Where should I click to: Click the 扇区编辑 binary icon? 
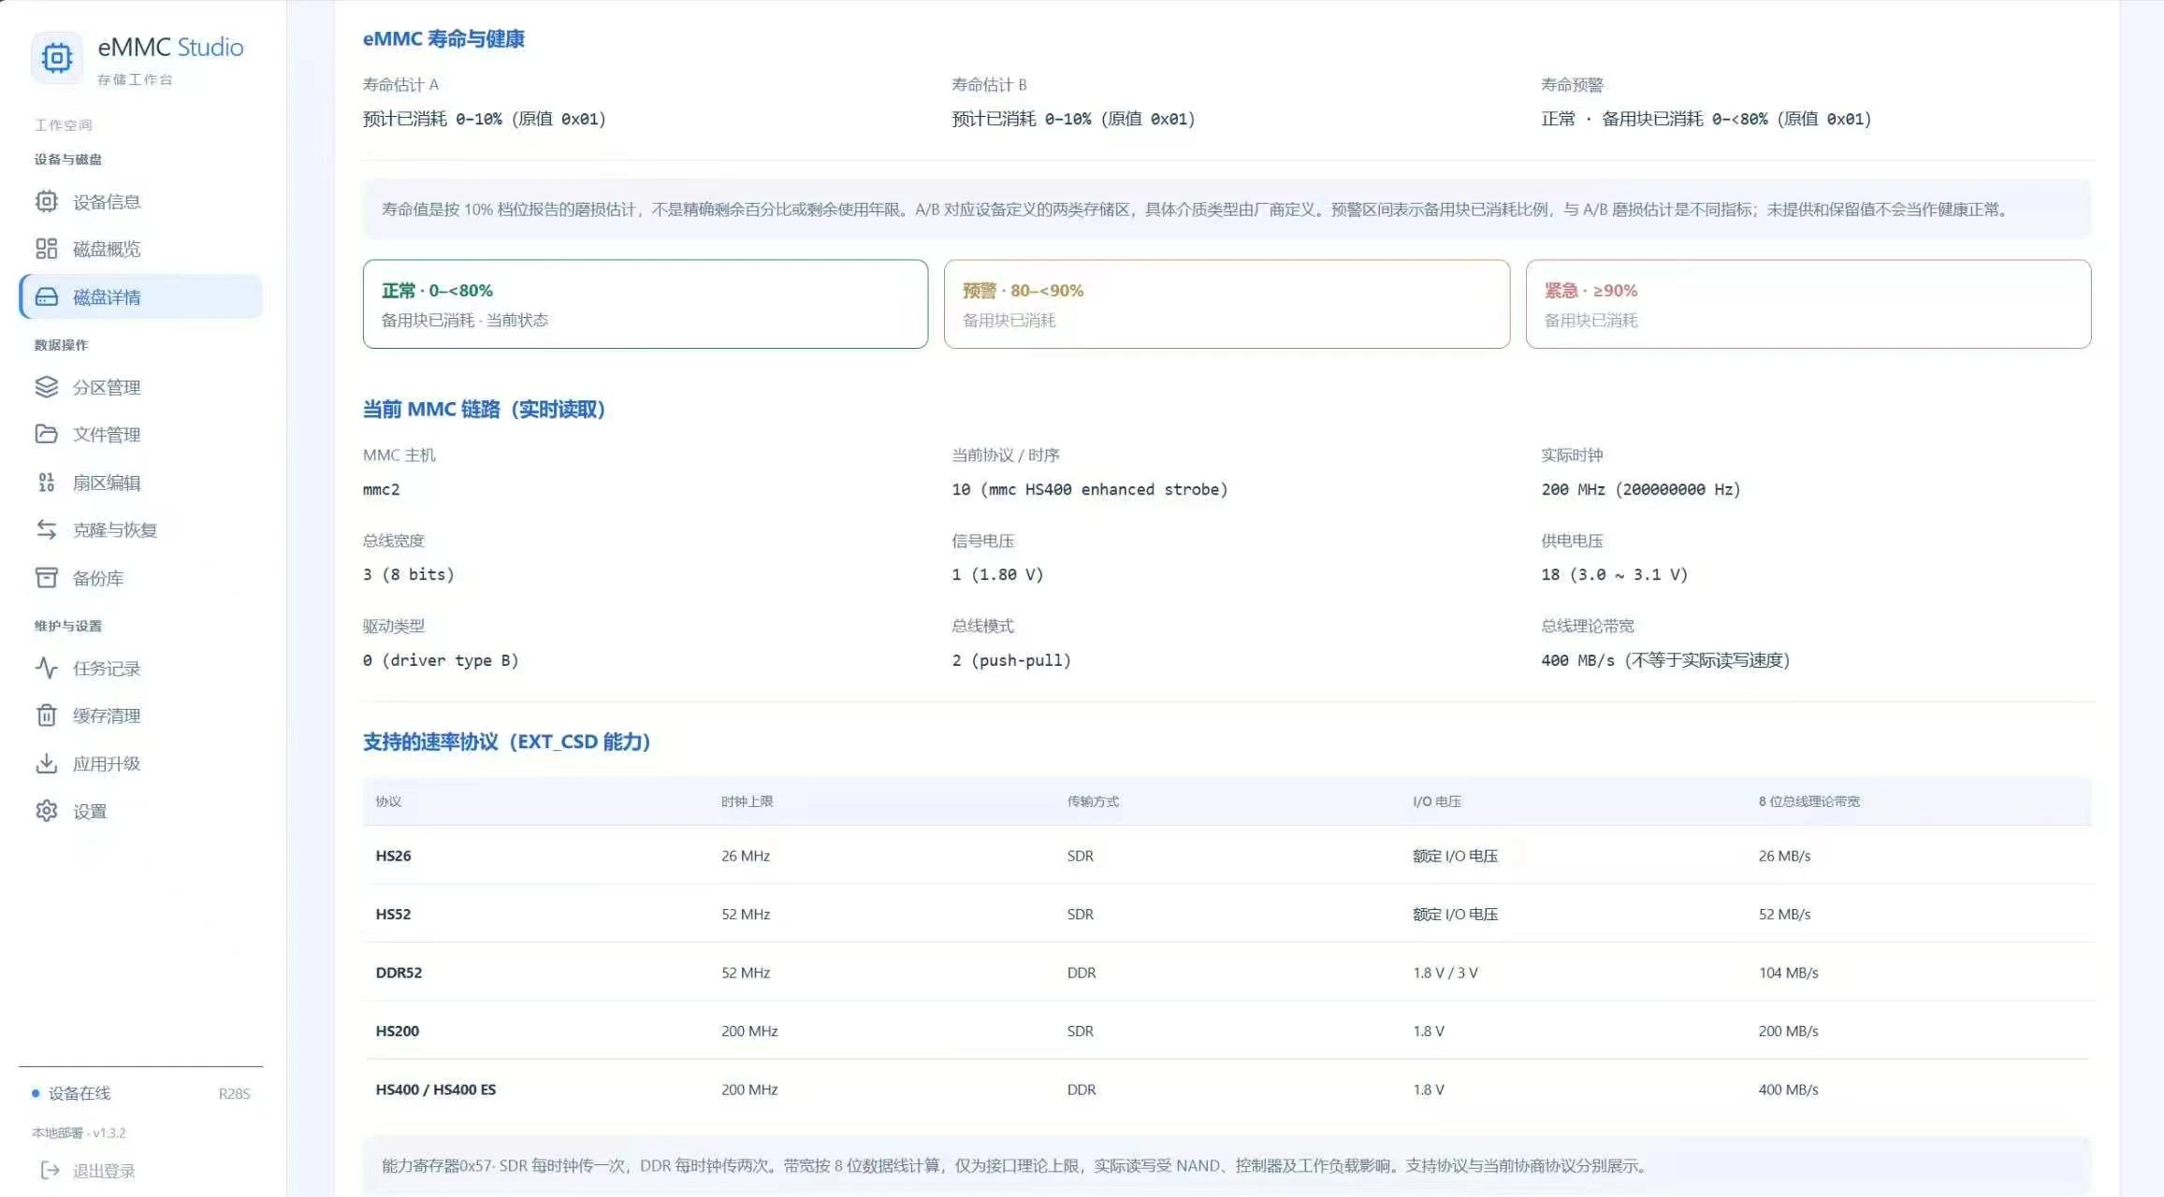(x=46, y=483)
